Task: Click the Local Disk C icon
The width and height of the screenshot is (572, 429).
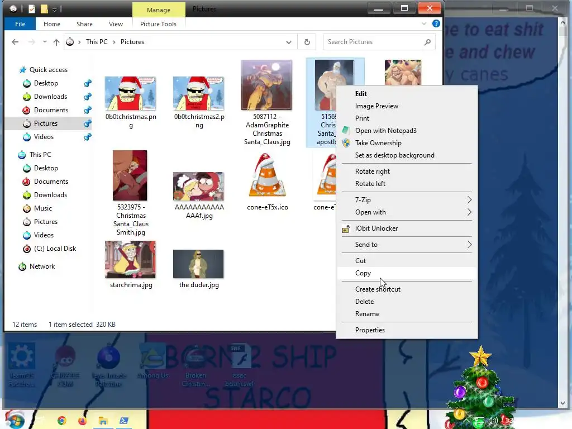Action: (x=27, y=249)
